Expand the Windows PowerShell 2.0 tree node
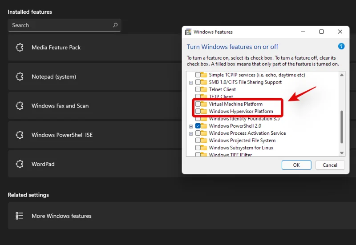 (x=191, y=126)
